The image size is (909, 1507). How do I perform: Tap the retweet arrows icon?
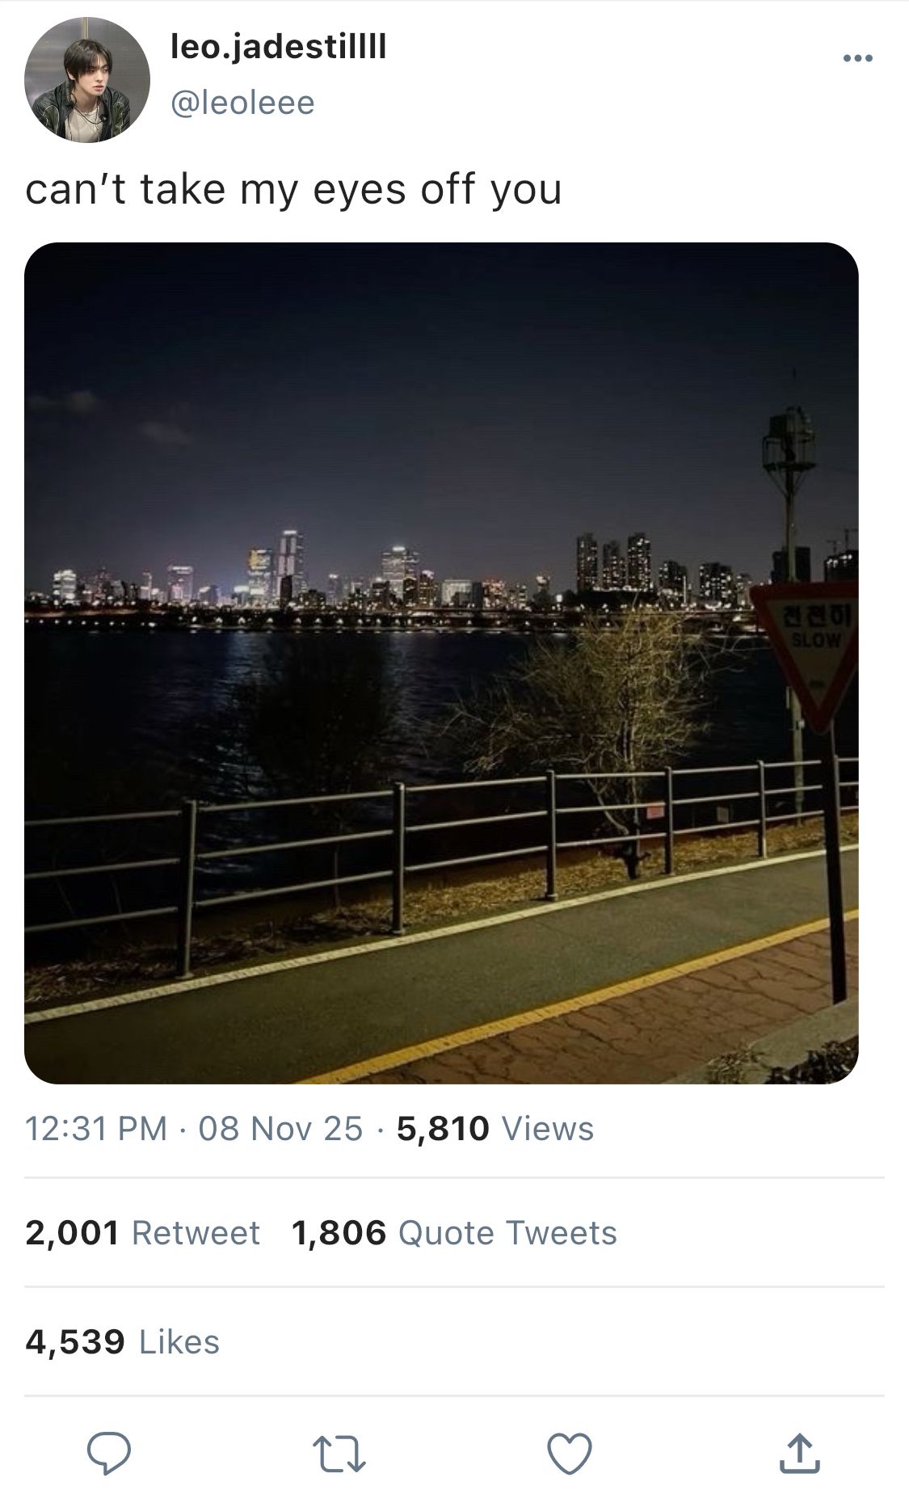[339, 1453]
